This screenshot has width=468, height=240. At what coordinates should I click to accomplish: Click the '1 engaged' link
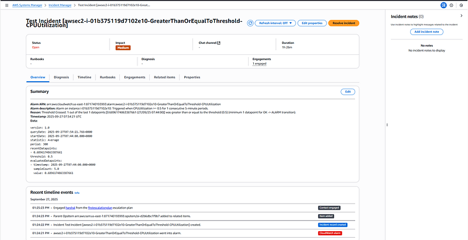[x=259, y=64]
